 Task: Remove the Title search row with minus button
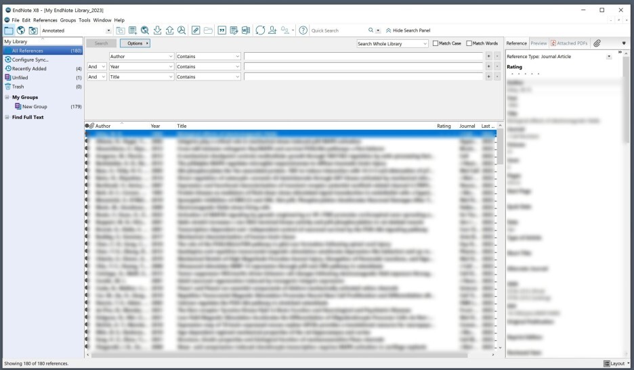click(x=497, y=76)
